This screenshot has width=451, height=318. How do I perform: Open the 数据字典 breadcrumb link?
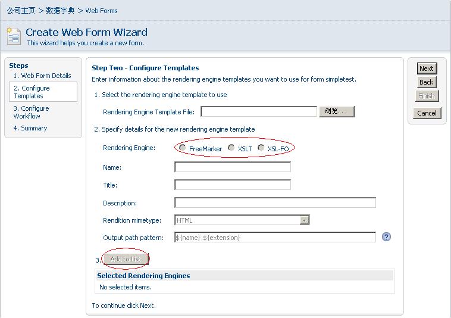point(60,11)
